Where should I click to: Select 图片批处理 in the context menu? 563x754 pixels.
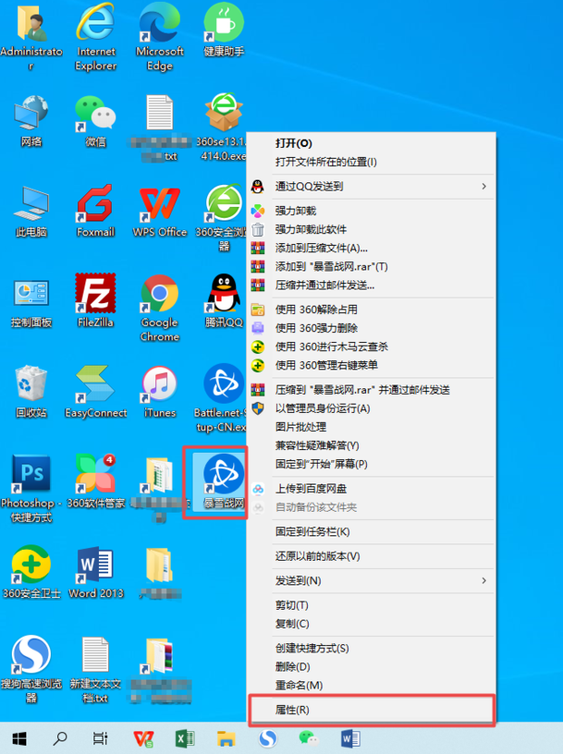[x=370, y=426]
